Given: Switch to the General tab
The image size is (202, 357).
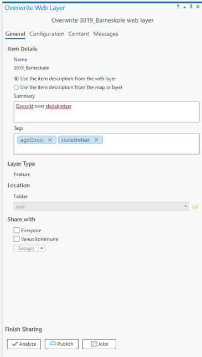Looking at the screenshot, I should pyautogui.click(x=15, y=34).
